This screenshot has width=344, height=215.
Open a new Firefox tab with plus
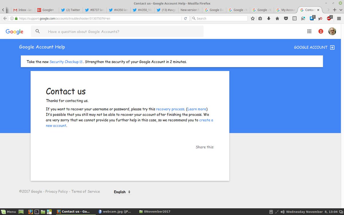pos(334,10)
